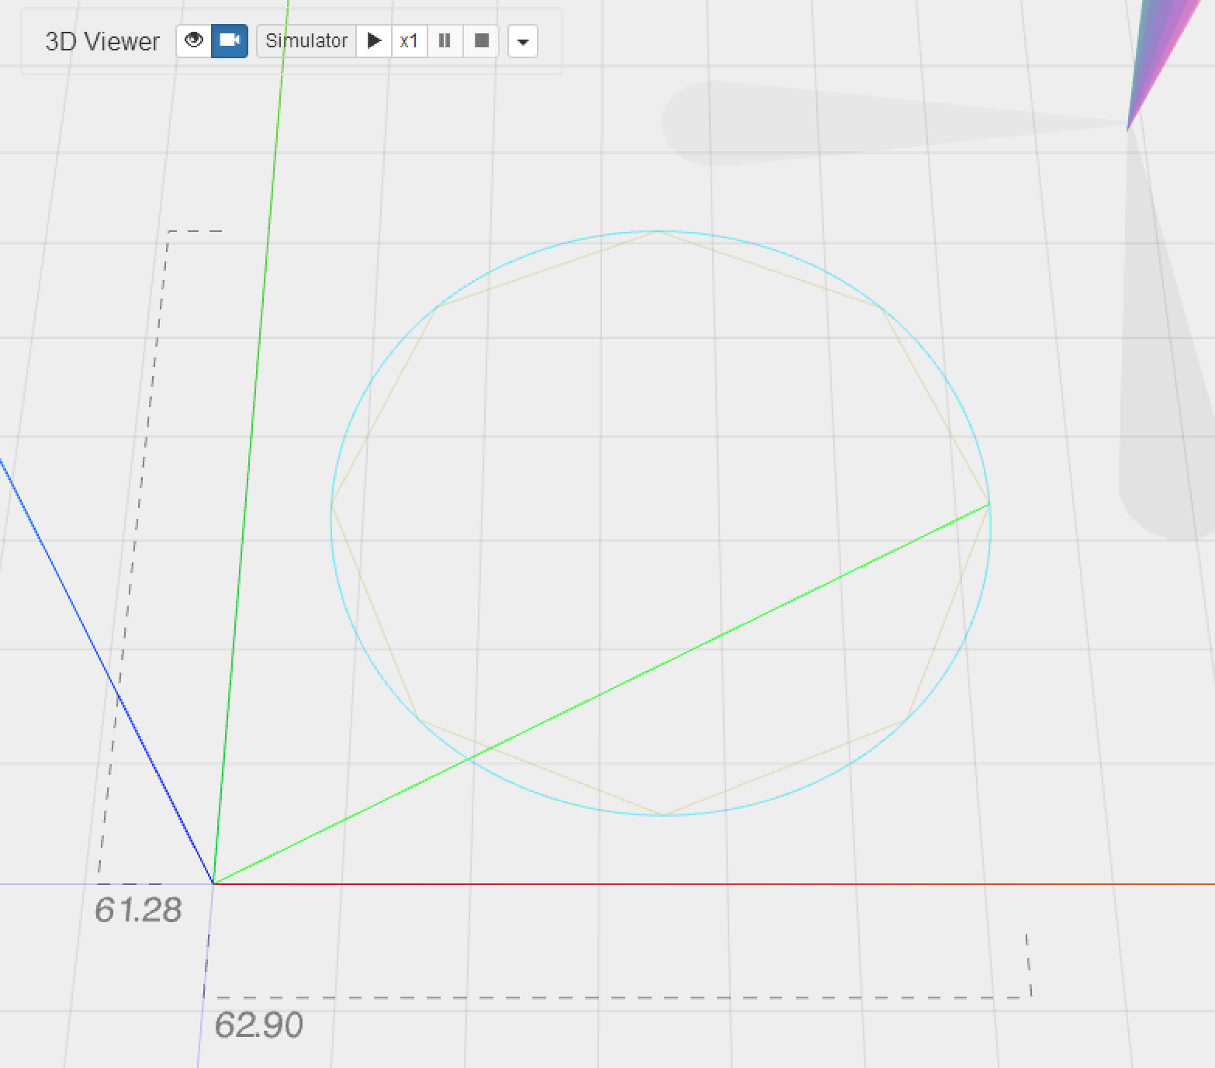1215x1068 pixels.
Task: Click the origin point where the axes meet
Action: click(x=213, y=883)
